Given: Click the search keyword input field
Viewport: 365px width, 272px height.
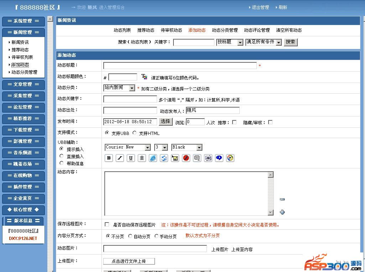Looking at the screenshot, I should (194, 42).
